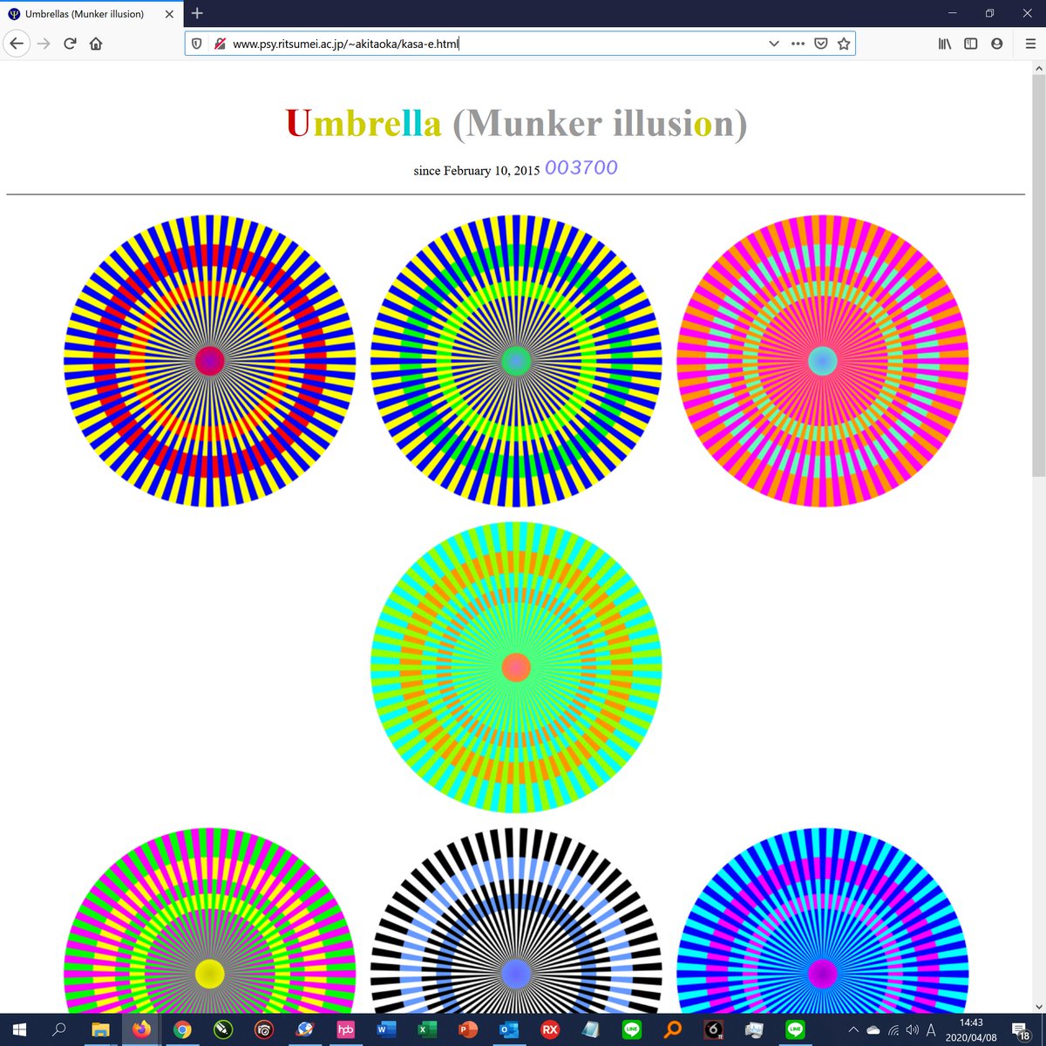Open Microsoft Excel from taskbar
The width and height of the screenshot is (1046, 1046).
pyautogui.click(x=427, y=1029)
